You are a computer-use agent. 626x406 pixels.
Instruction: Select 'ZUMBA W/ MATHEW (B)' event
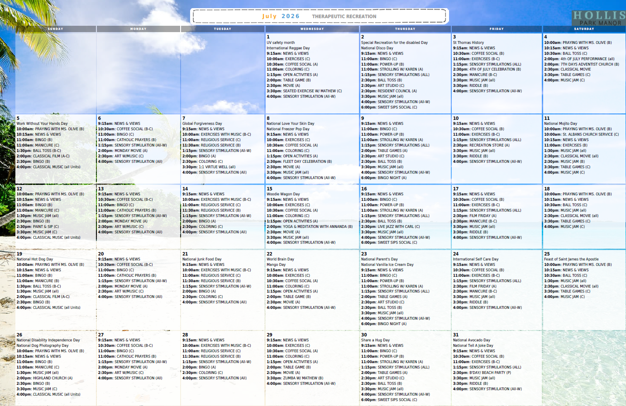coord(295,378)
